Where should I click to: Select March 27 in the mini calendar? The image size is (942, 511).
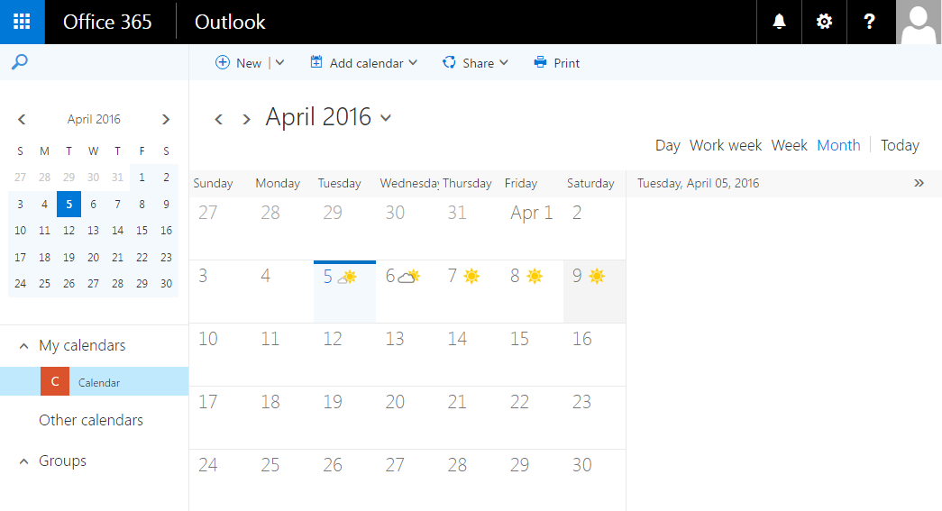pos(21,178)
